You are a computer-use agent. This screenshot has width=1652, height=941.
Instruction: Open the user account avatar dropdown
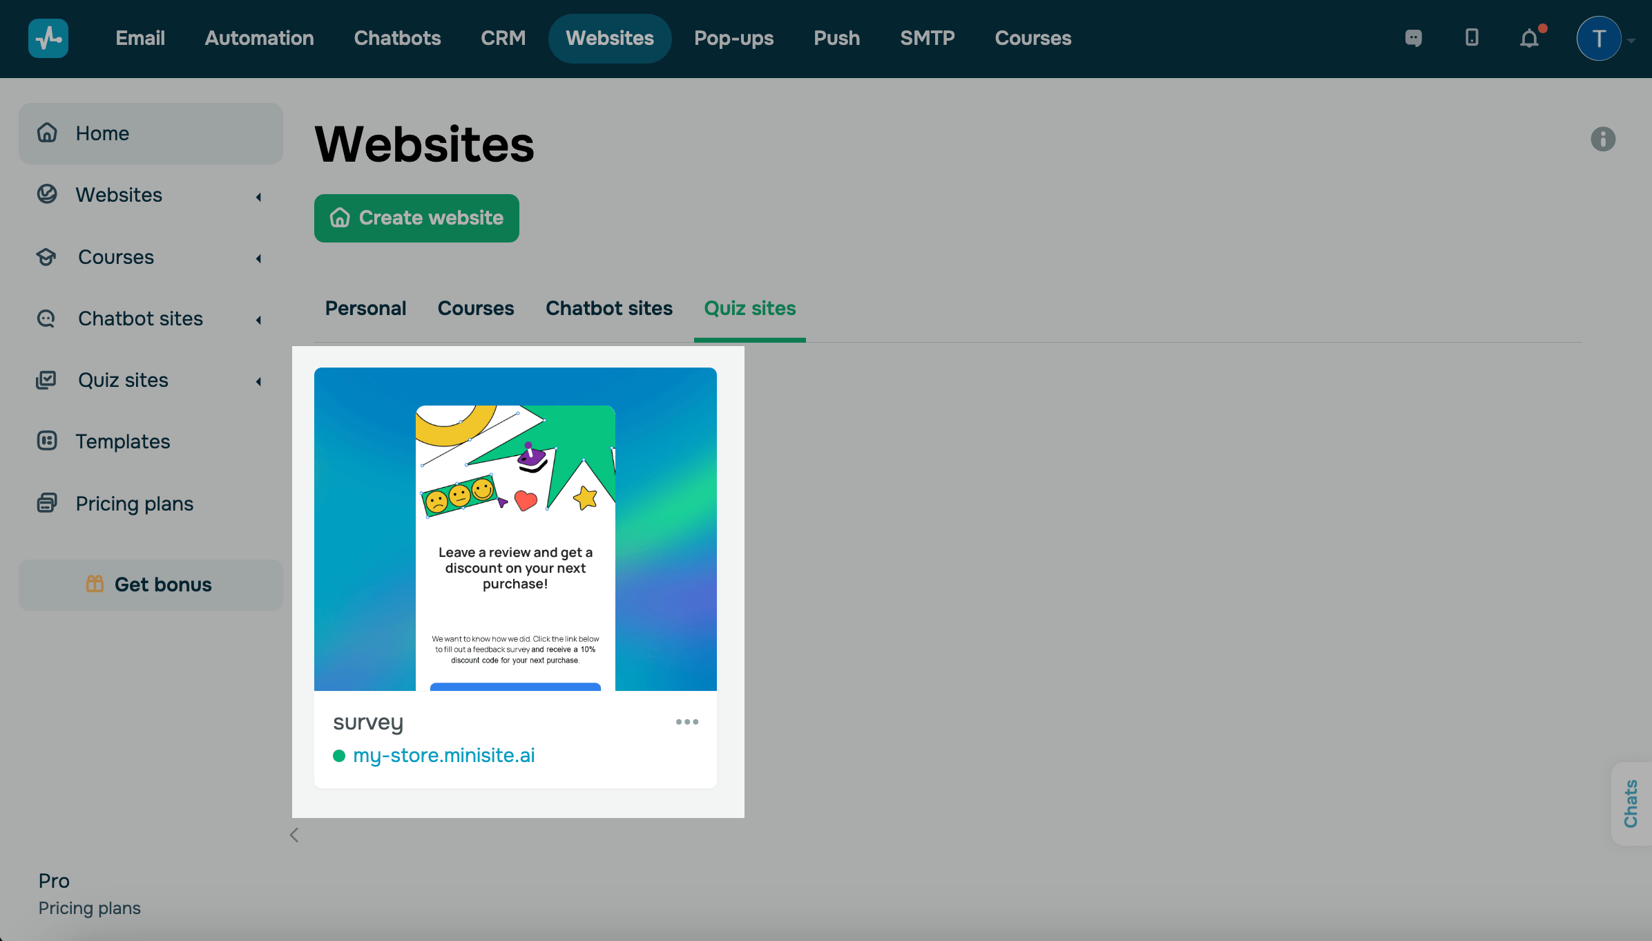point(1600,39)
